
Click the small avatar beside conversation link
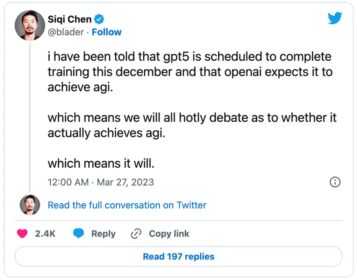click(29, 205)
